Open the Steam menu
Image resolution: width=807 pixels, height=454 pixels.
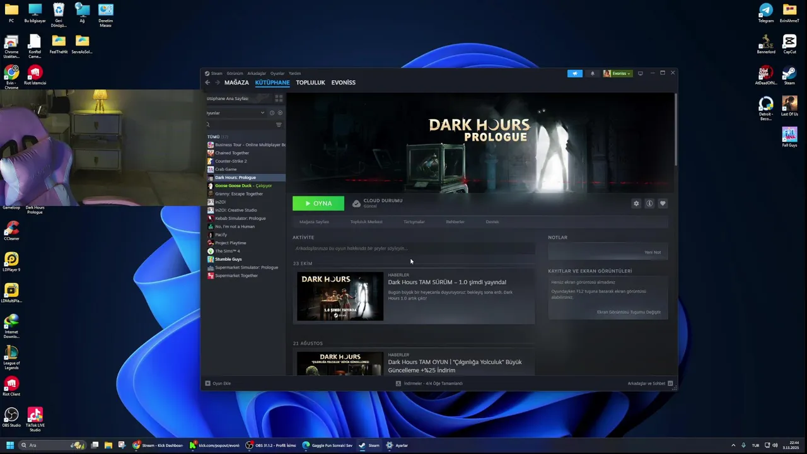click(217, 73)
